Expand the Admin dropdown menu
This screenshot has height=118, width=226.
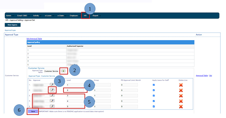point(10,16)
